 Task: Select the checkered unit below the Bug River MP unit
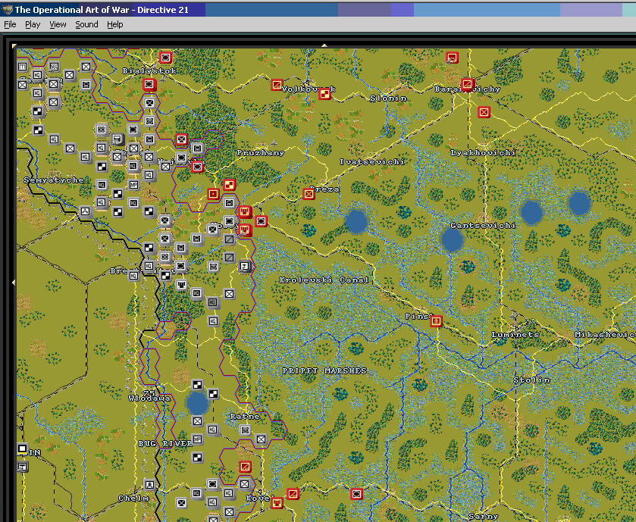click(x=197, y=458)
